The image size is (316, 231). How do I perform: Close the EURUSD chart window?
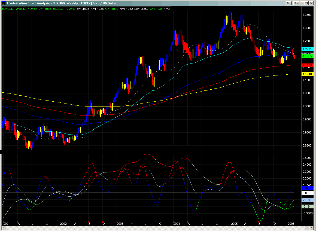(x=311, y=3)
